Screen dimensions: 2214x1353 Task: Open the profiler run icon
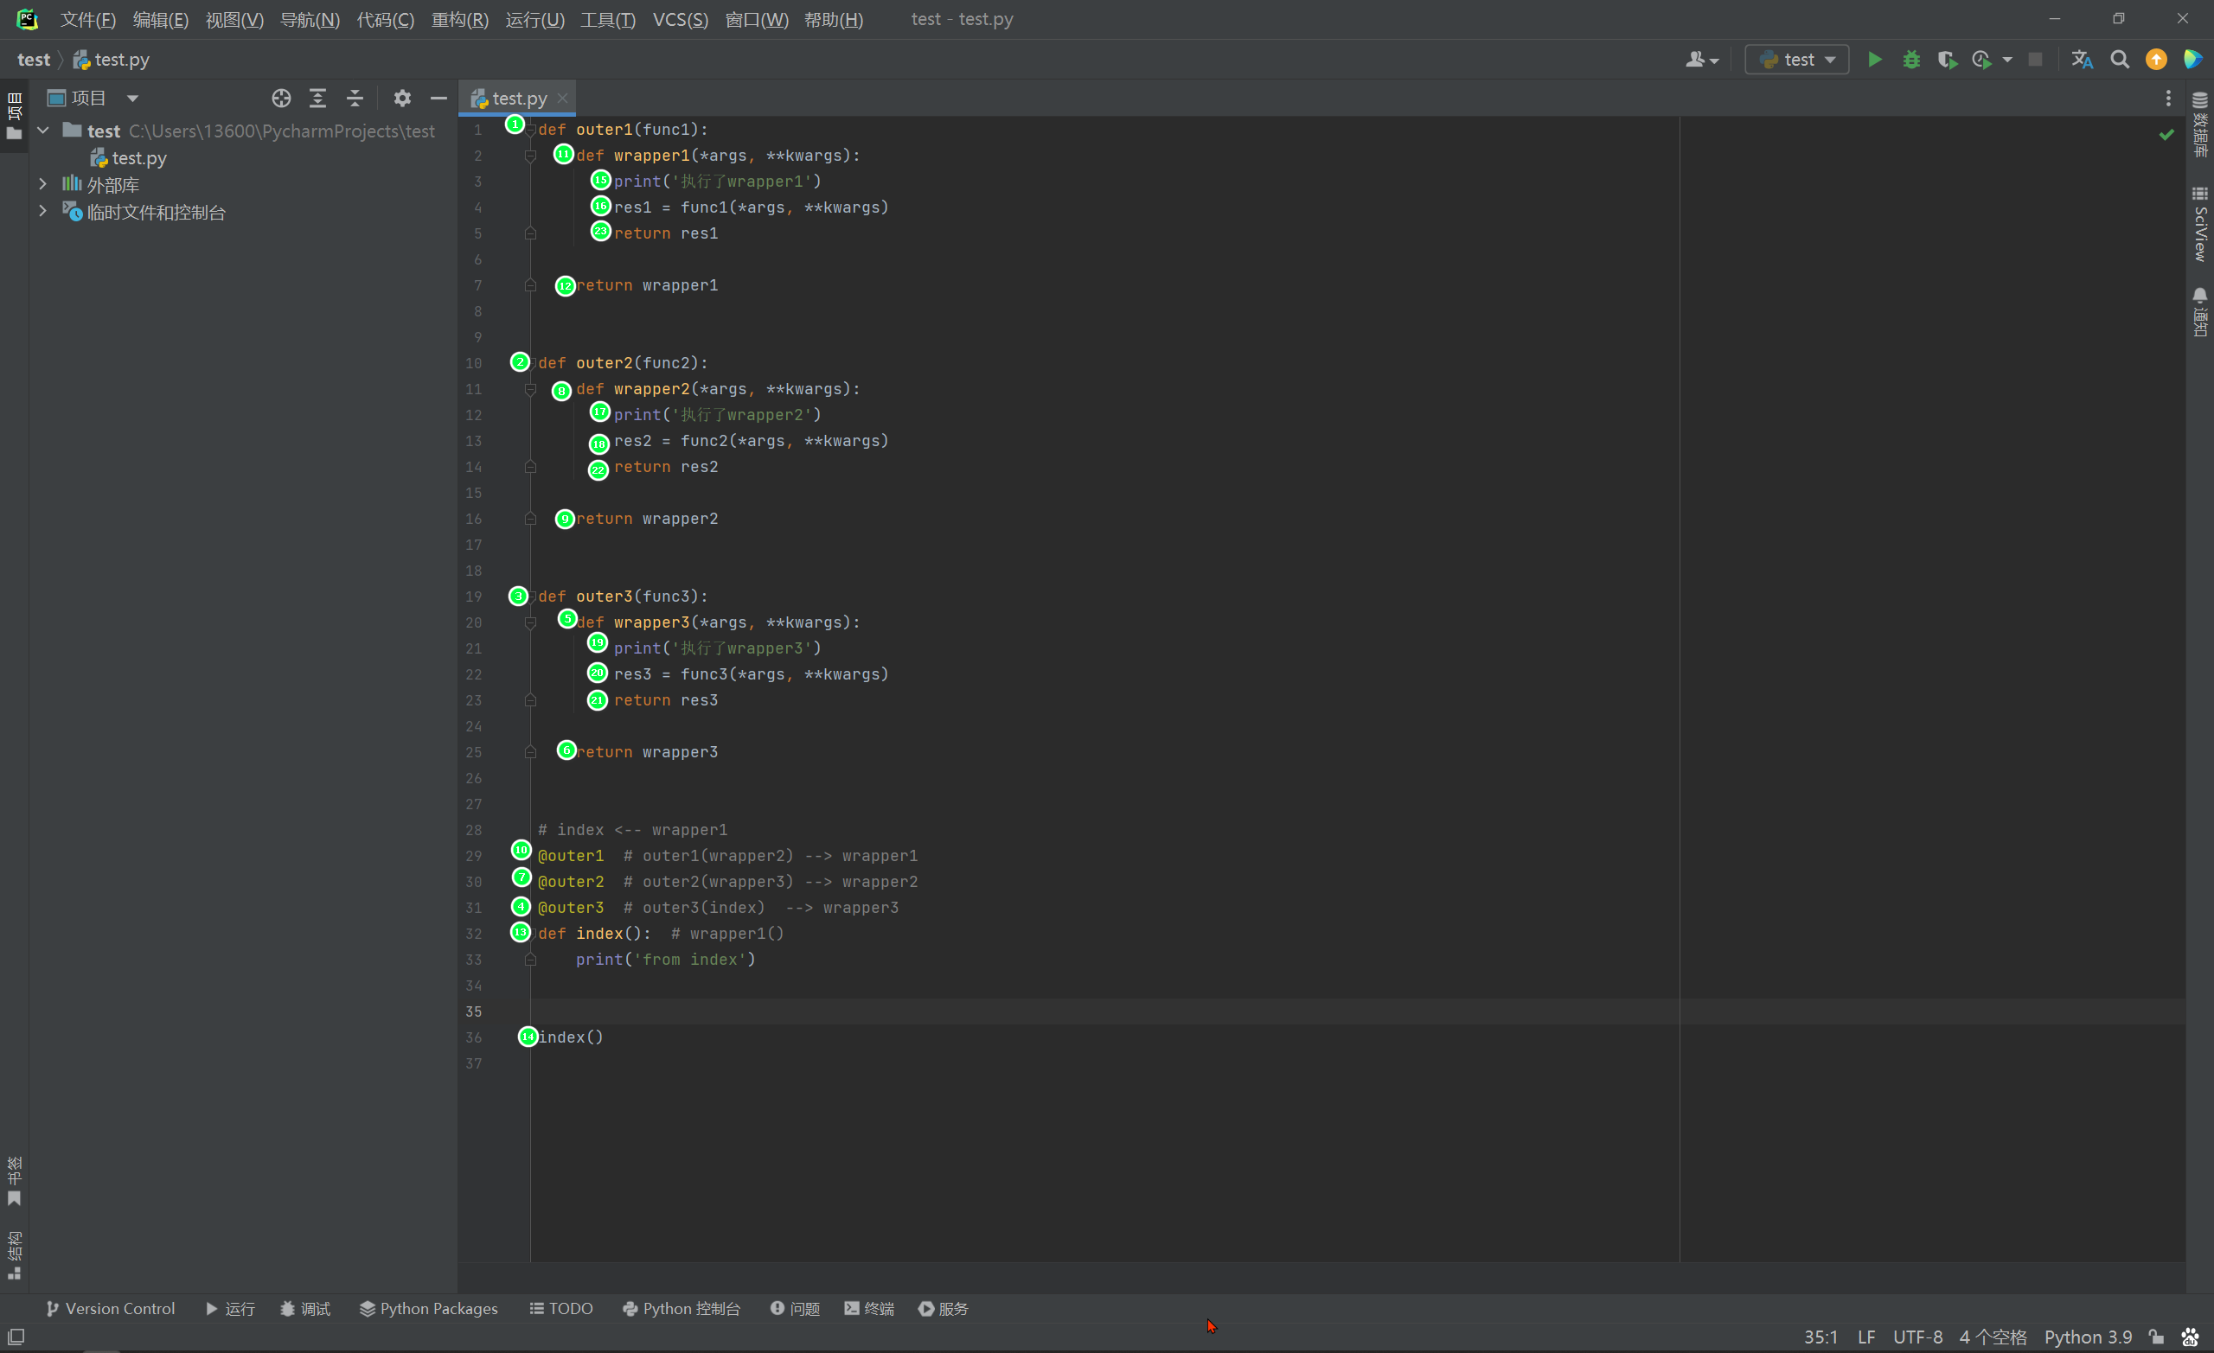coord(1982,60)
